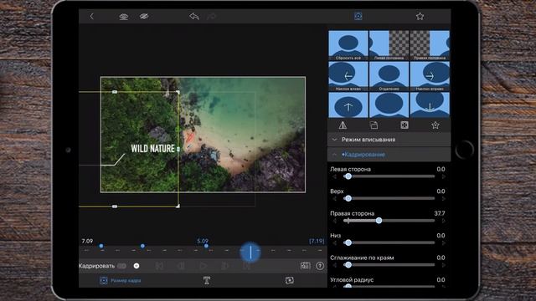This screenshot has width=536, height=301.
Task: Click the top crop handle on the preview
Action: [115, 92]
